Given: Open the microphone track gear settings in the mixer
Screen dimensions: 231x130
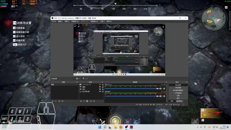Looking at the screenshot, I should tap(164, 89).
